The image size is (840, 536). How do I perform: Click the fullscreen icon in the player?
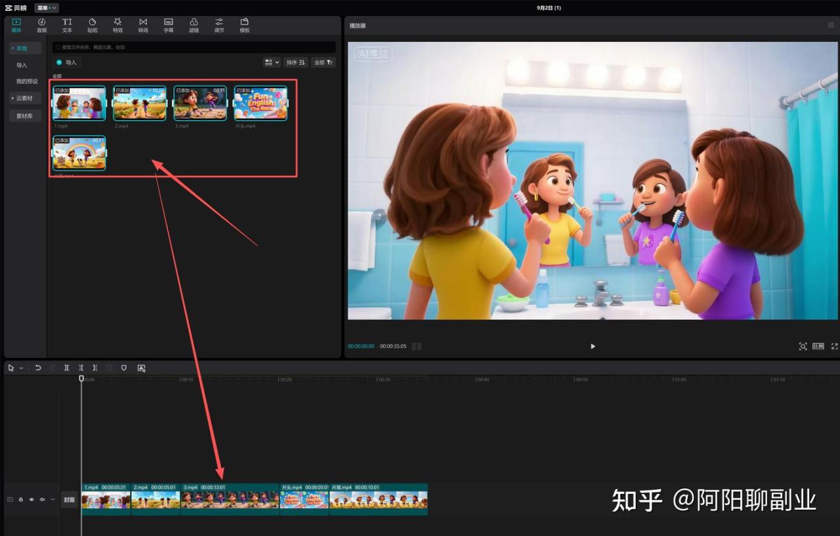tap(834, 346)
